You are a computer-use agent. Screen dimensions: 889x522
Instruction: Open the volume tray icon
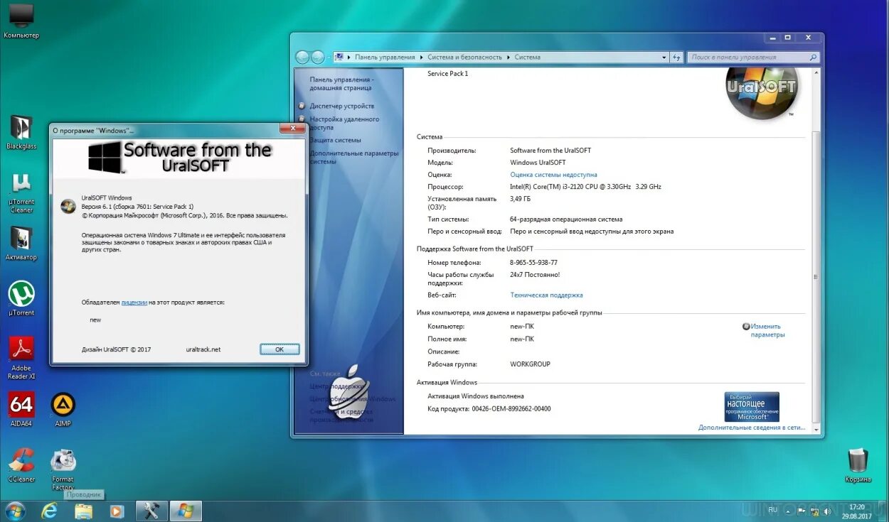[x=829, y=511]
